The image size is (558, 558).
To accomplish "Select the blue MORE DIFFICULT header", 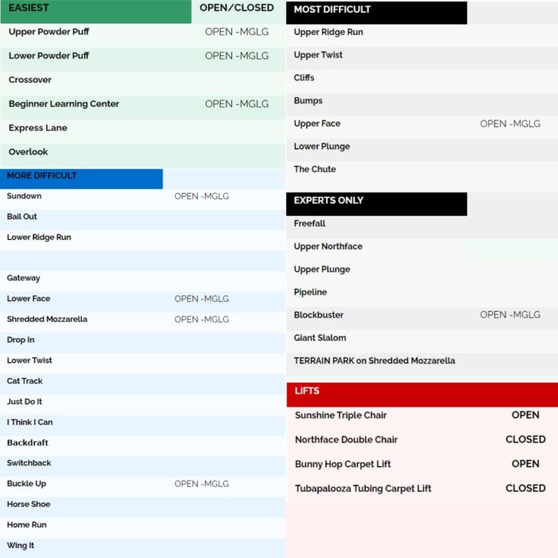I will point(81,178).
